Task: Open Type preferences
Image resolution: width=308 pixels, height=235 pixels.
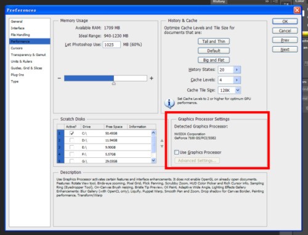Action: click(15, 81)
